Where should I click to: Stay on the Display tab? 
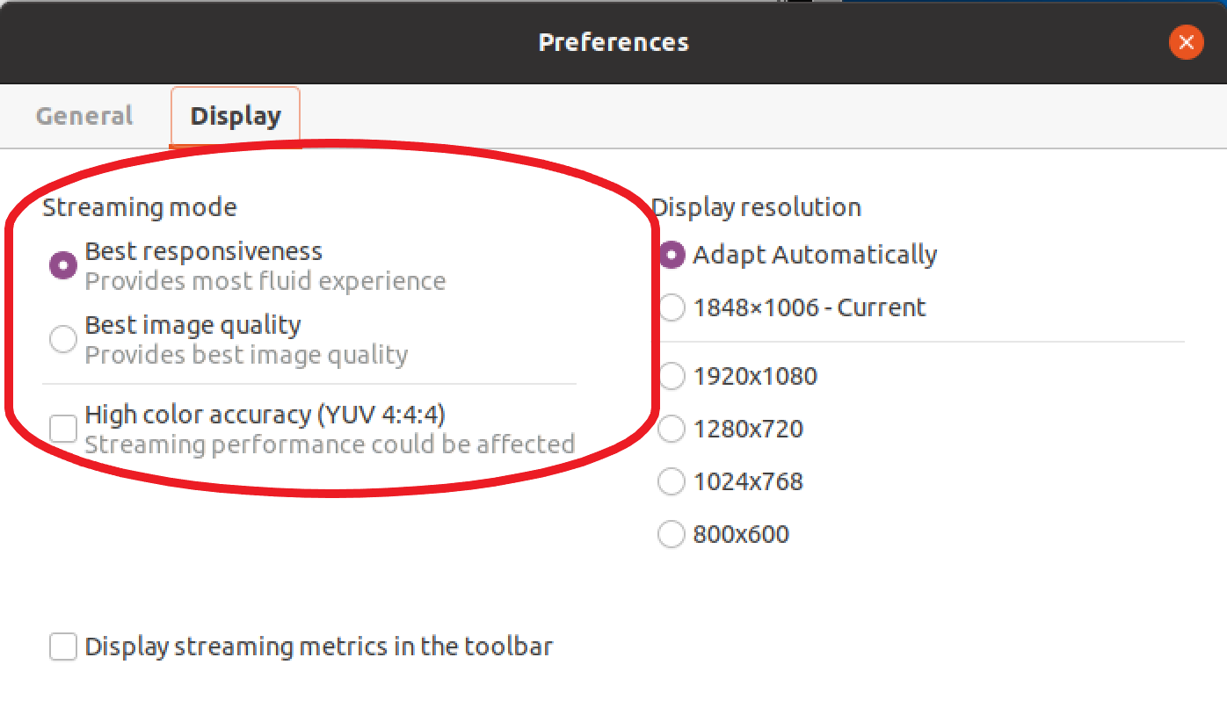[x=235, y=115]
